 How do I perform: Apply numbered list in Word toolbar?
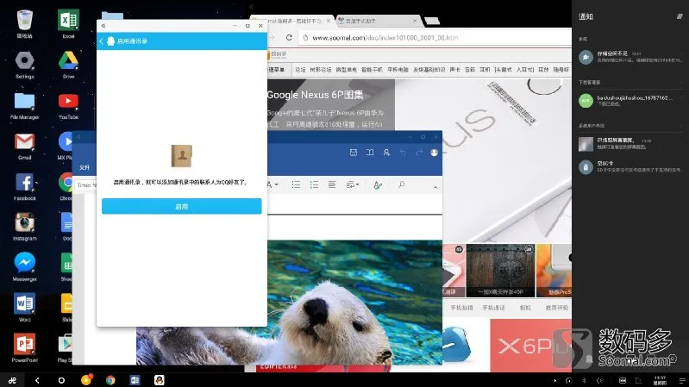click(x=314, y=184)
